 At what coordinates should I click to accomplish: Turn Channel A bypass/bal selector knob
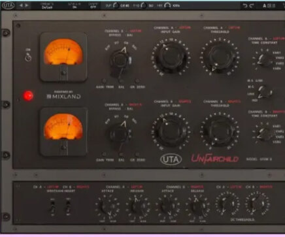120,60
